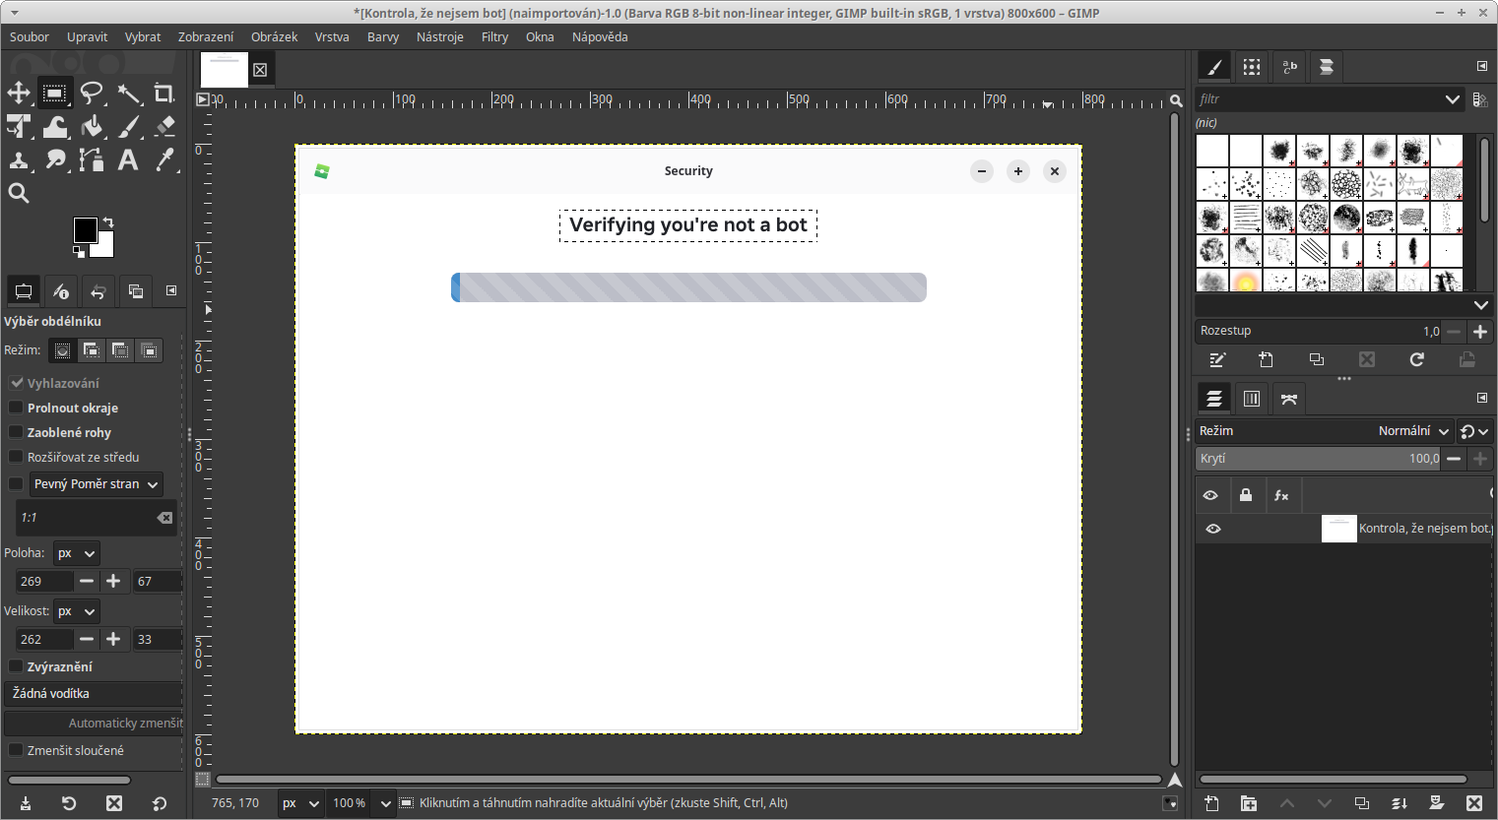Create a new brush
Image resolution: width=1498 pixels, height=820 pixels.
(1267, 360)
